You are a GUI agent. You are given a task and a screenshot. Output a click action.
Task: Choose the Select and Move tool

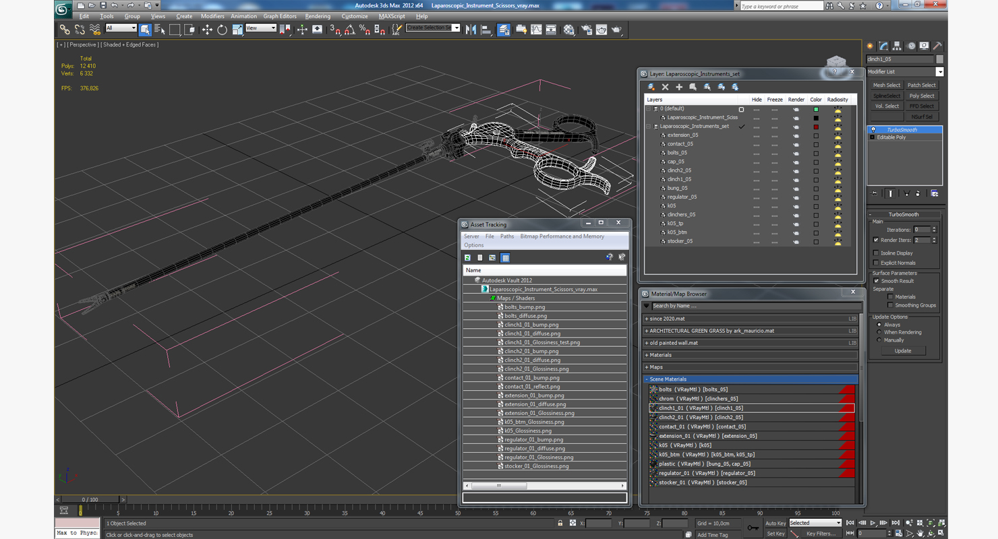pos(207,30)
